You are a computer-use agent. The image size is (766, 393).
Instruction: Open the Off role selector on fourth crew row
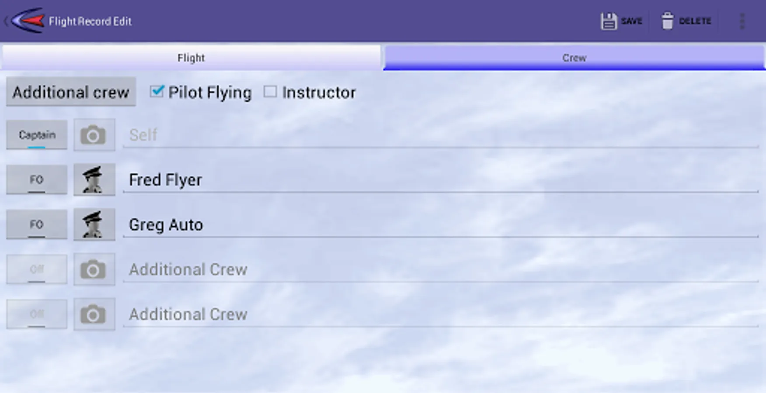tap(37, 269)
